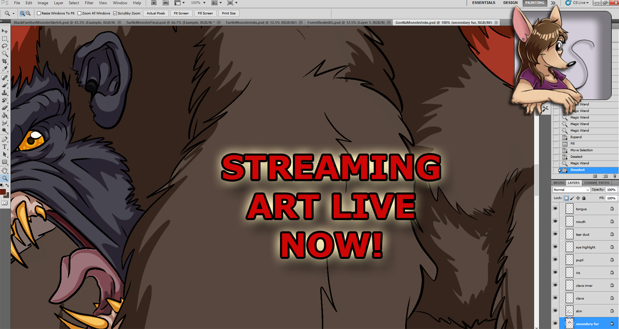Viewport: 619px width, 329px height.
Task: Select the Clone Stamp tool
Action: click(x=5, y=93)
